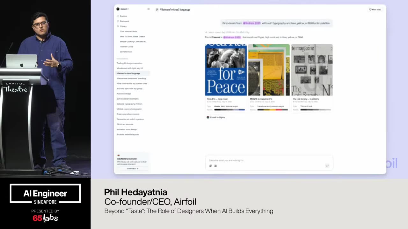Click the arrow icon beside the Match status line
408x229 pixels.
pos(206,32)
